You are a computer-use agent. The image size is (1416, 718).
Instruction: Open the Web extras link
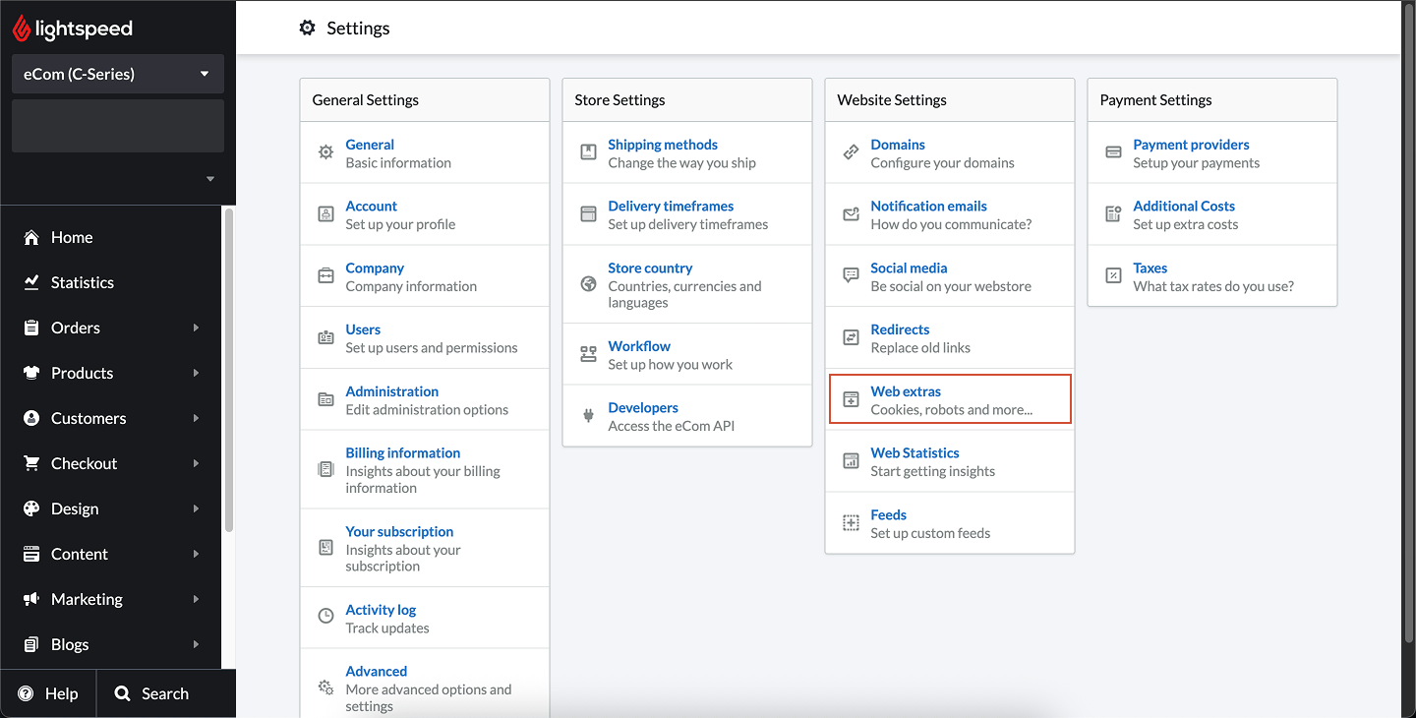[906, 391]
